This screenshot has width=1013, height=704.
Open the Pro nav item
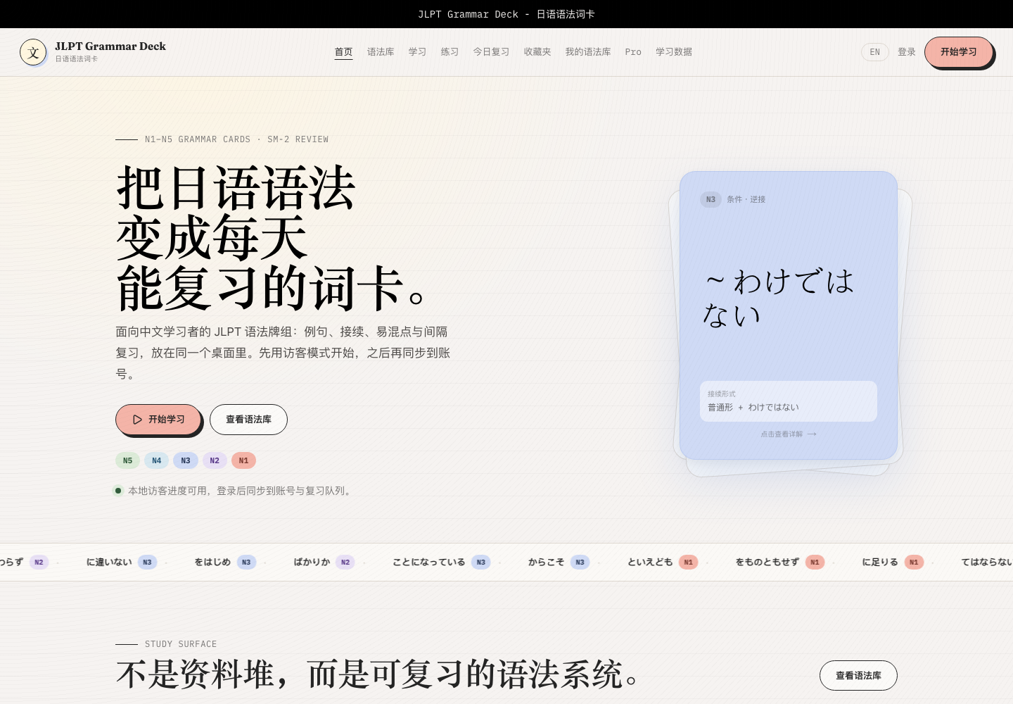pos(633,52)
